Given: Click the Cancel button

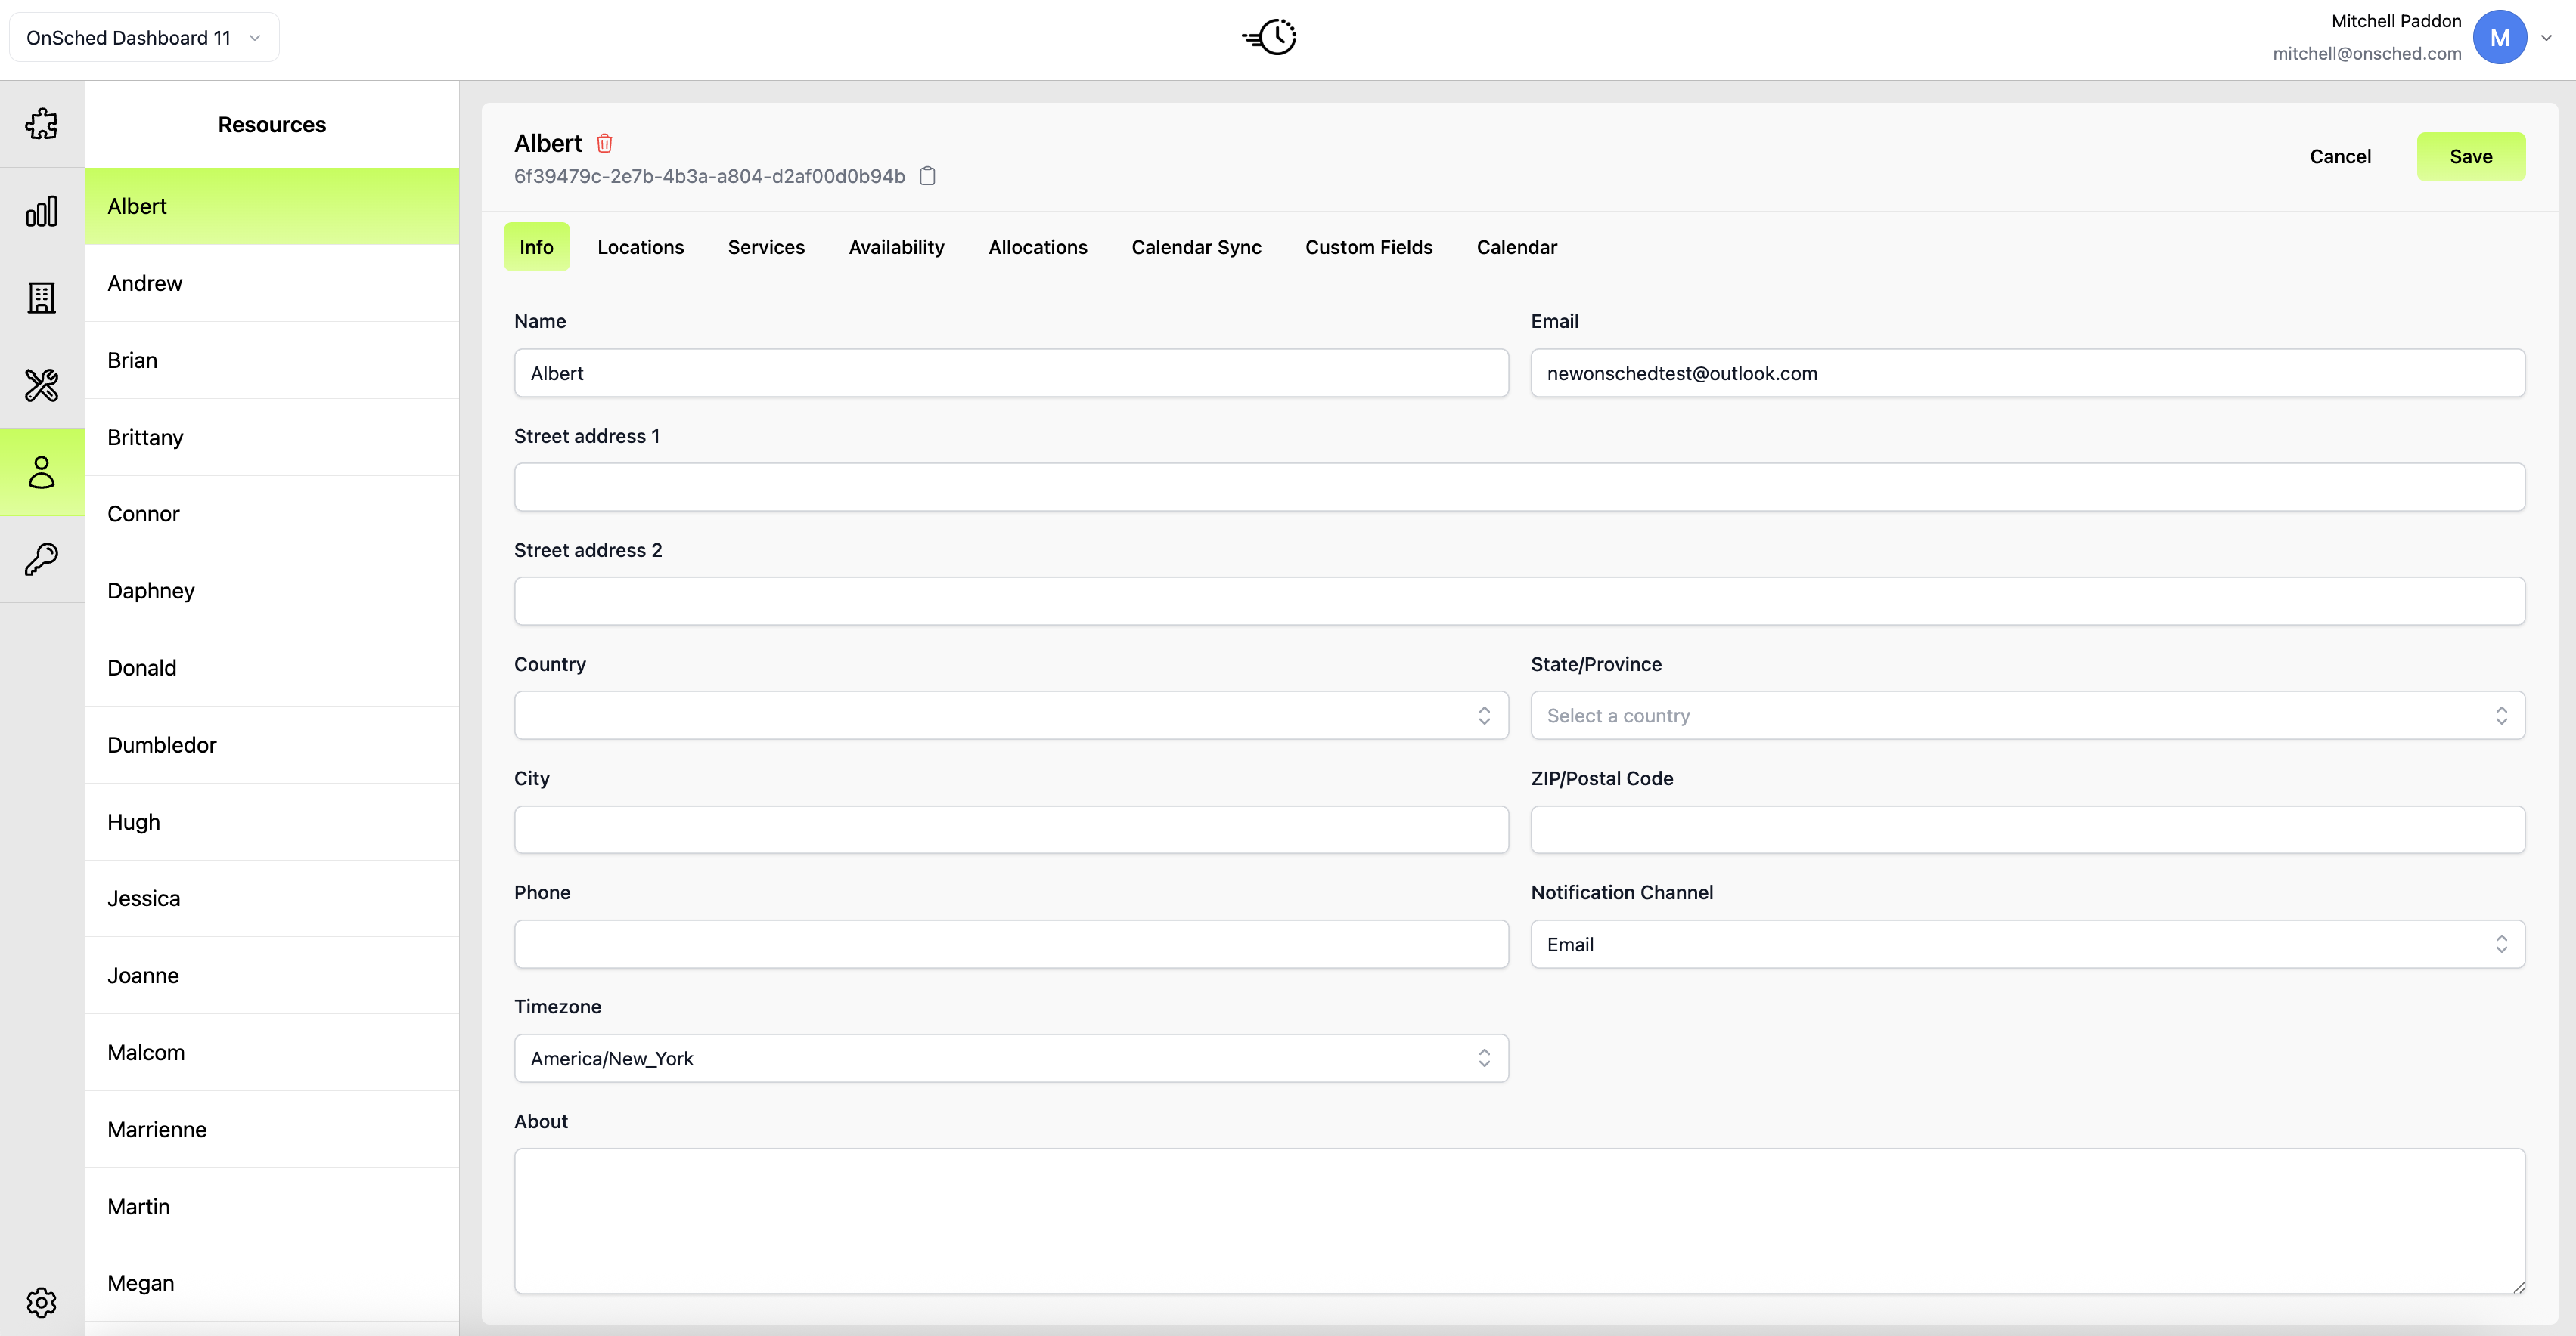Looking at the screenshot, I should click(2339, 157).
